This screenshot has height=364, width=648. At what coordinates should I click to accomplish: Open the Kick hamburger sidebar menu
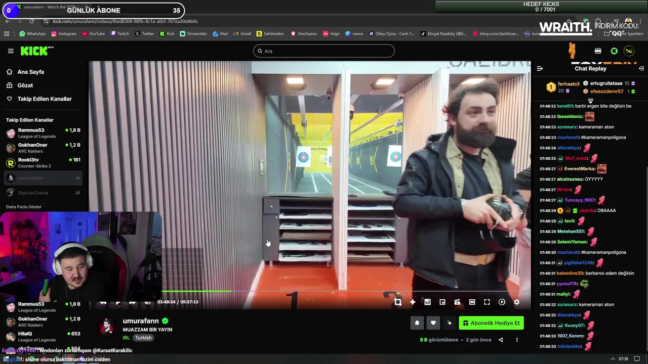click(x=11, y=51)
